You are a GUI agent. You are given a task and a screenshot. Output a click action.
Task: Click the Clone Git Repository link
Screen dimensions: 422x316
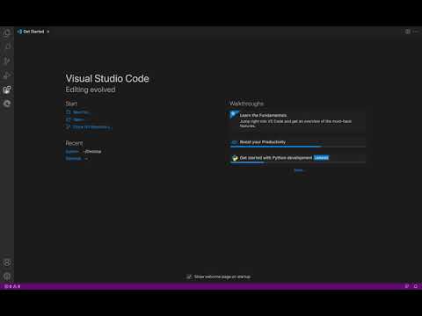89,127
